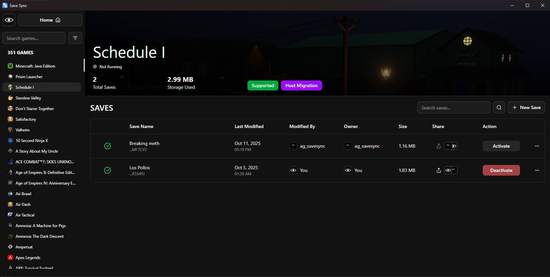
Task: Click the green sync checkmark for Los Pollos
Action: pyautogui.click(x=108, y=170)
